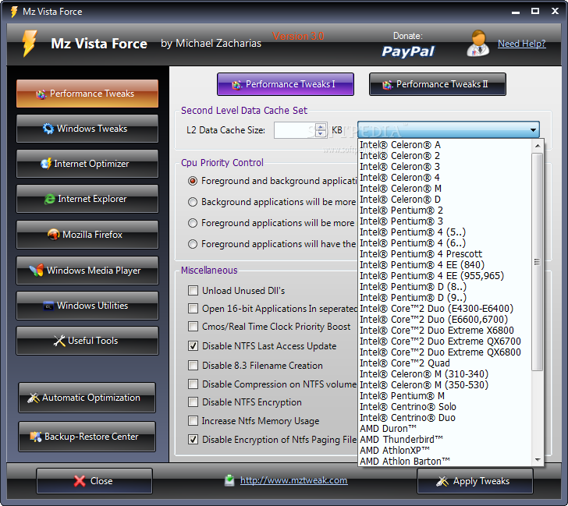Viewport: 568px width, 506px height.
Task: Click the website link download icon
Action: click(229, 480)
